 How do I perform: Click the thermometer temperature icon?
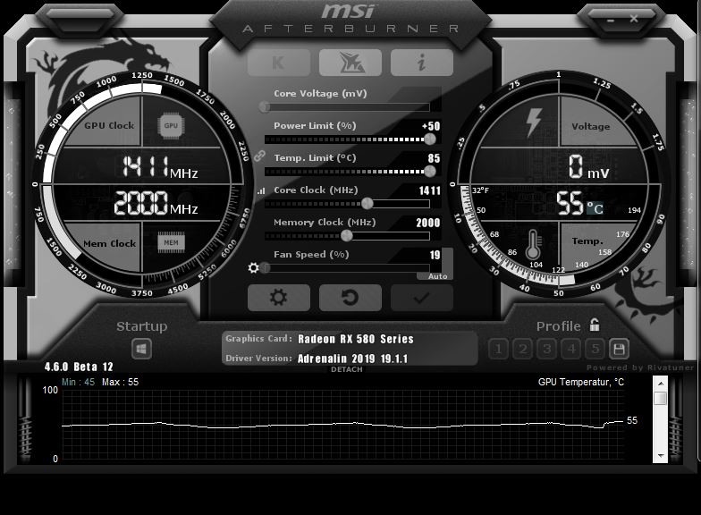533,245
